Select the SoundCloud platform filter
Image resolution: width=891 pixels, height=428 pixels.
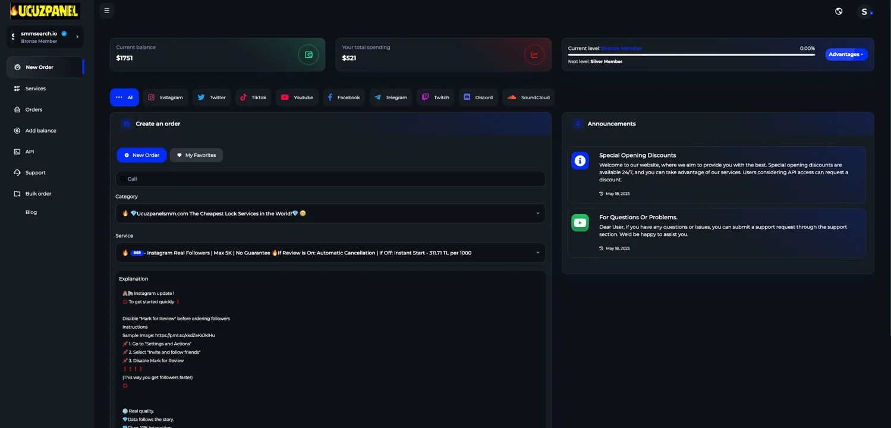528,97
